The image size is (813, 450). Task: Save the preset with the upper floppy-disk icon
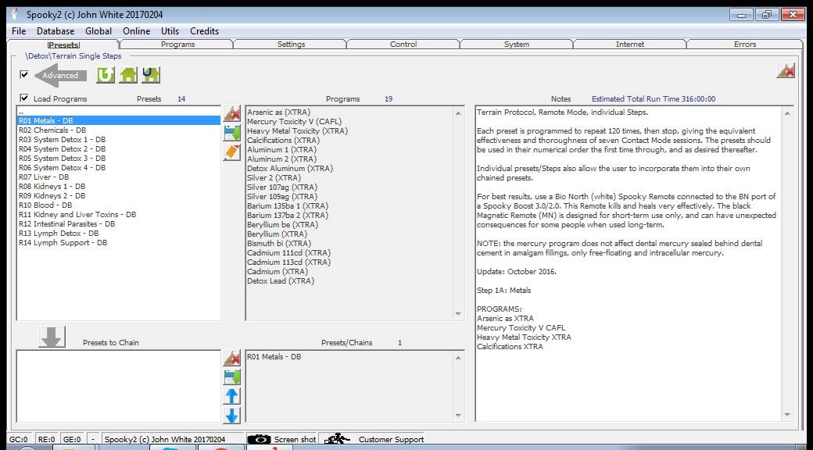[x=231, y=133]
